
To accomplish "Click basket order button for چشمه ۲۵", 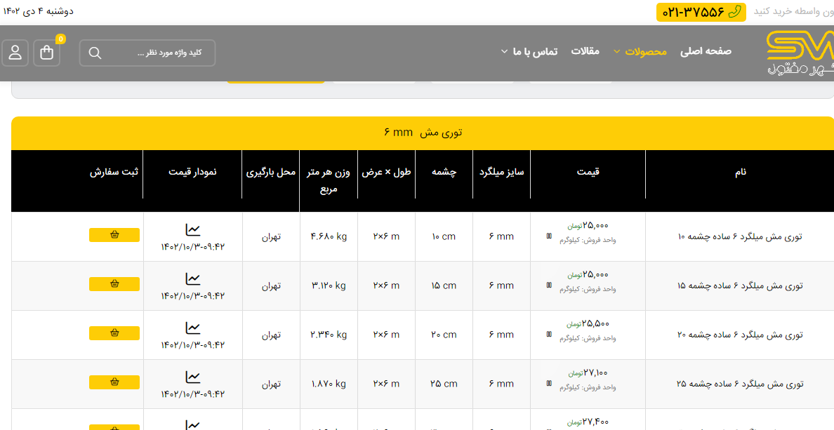I will pos(114,382).
